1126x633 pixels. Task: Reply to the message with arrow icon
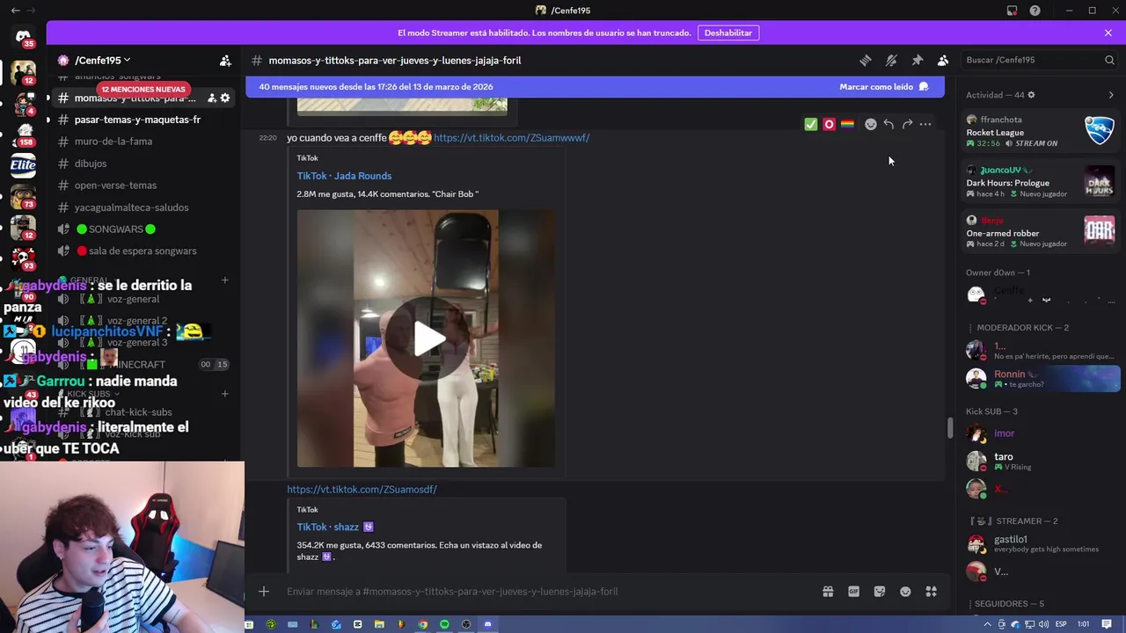888,124
